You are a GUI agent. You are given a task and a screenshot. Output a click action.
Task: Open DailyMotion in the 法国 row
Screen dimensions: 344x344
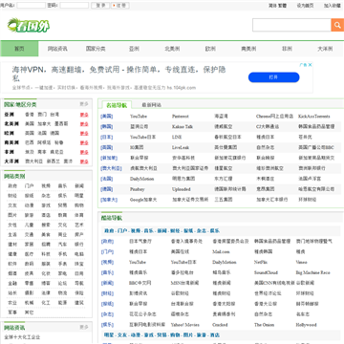[x=142, y=179]
